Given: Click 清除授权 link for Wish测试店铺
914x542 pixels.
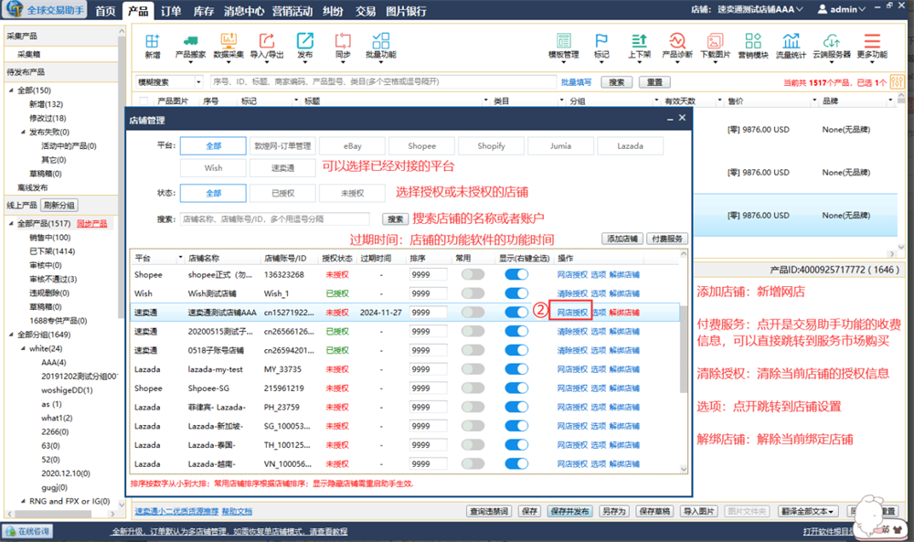Looking at the screenshot, I should pyautogui.click(x=572, y=293).
